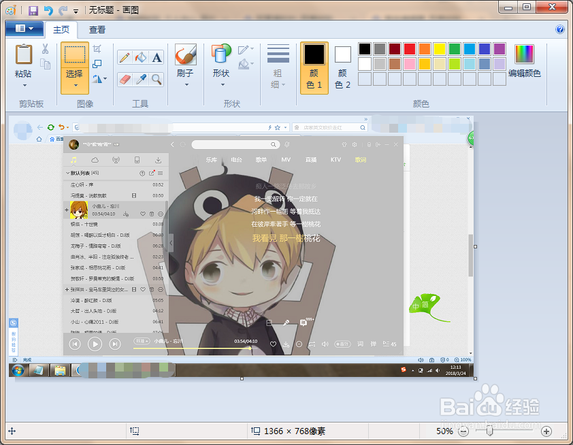Switch to the 查看 tab
This screenshot has height=445, width=573.
pyautogui.click(x=97, y=29)
